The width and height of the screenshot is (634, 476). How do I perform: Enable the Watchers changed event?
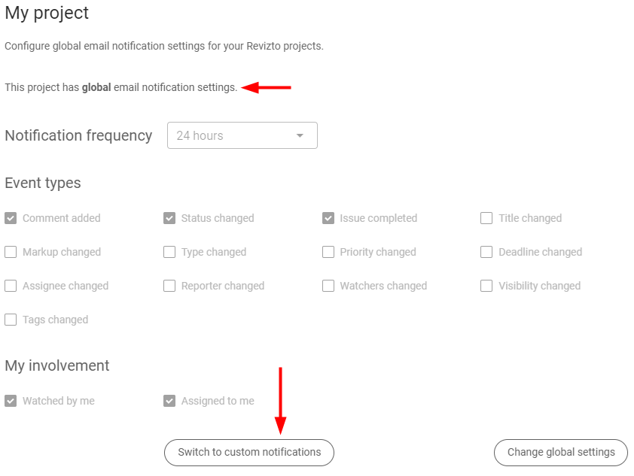pyautogui.click(x=328, y=286)
